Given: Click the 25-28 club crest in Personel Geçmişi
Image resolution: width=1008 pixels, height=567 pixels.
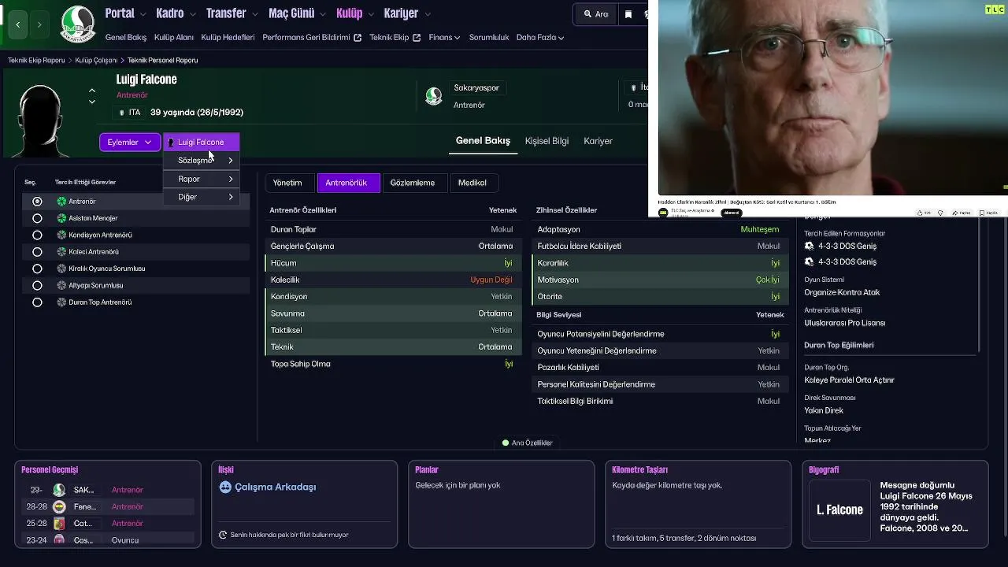Looking at the screenshot, I should [x=59, y=524].
